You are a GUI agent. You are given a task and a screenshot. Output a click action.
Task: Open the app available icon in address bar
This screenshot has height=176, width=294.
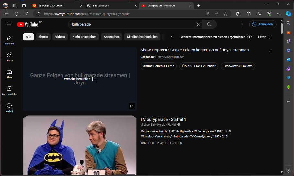tap(207, 14)
